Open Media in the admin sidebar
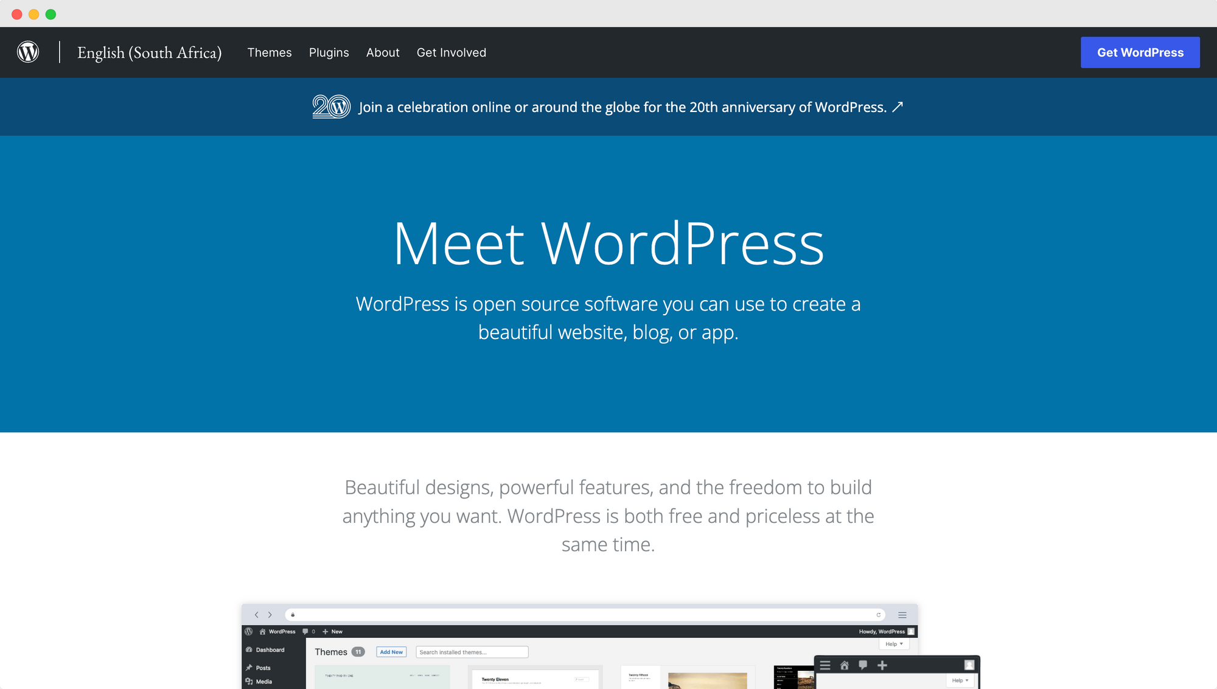 pos(259,681)
